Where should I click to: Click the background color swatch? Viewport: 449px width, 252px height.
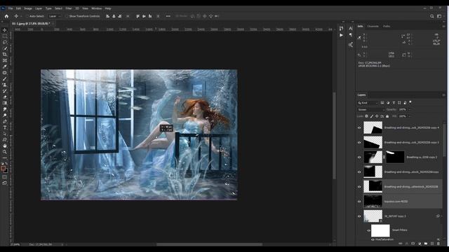(x=6, y=171)
